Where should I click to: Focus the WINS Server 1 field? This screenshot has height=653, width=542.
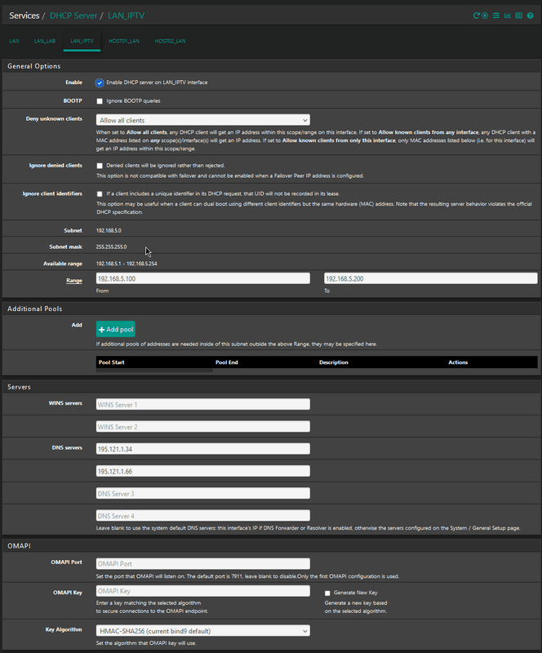pos(203,404)
